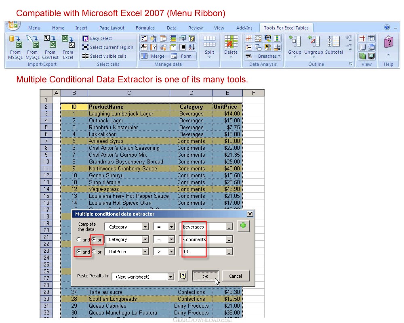Screen dimensions: 404x323
Task: Click the minus button beside beverages field
Action: (x=229, y=227)
